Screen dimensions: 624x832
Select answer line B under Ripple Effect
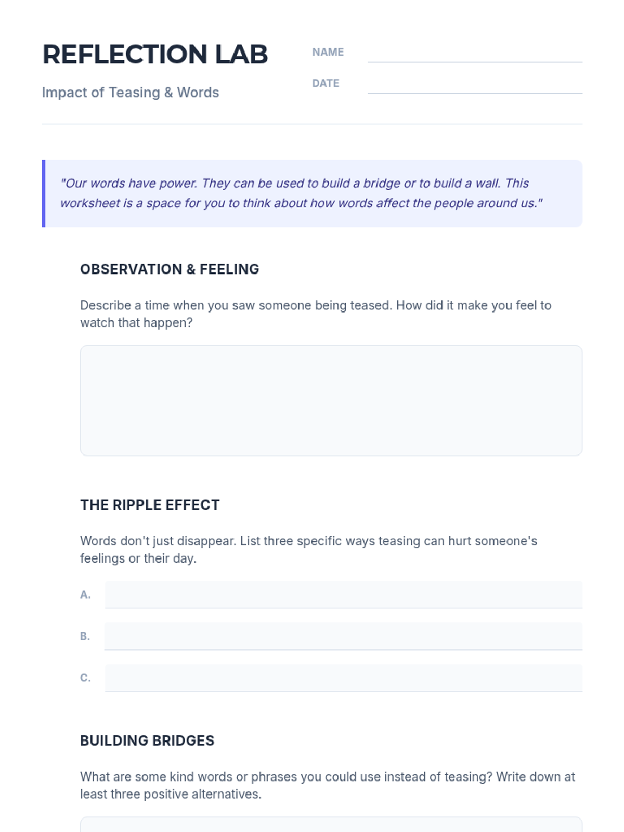[344, 636]
